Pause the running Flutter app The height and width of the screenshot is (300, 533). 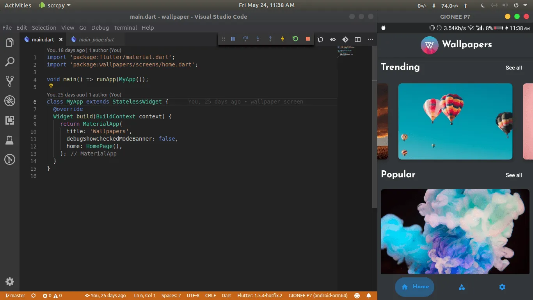(x=233, y=39)
